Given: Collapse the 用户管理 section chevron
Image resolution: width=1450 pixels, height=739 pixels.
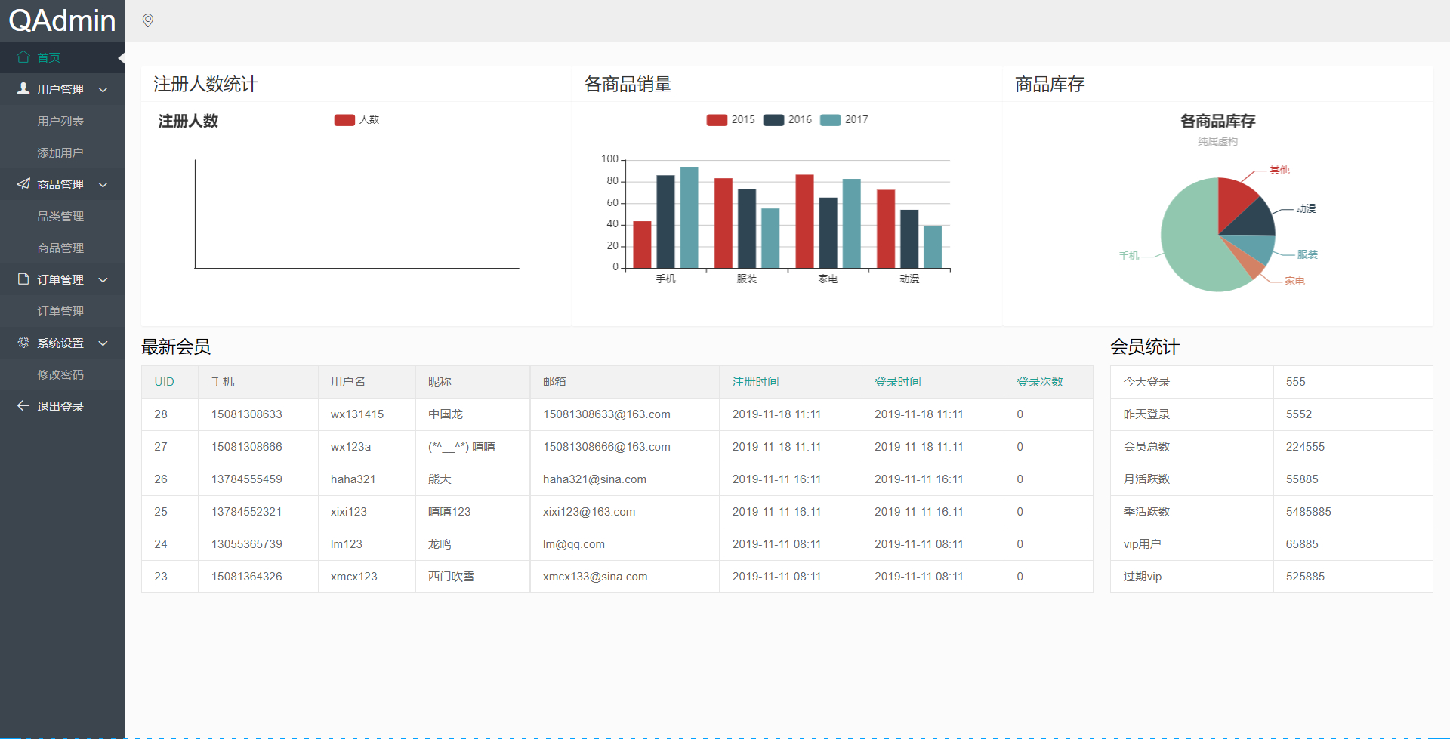Looking at the screenshot, I should click(103, 88).
